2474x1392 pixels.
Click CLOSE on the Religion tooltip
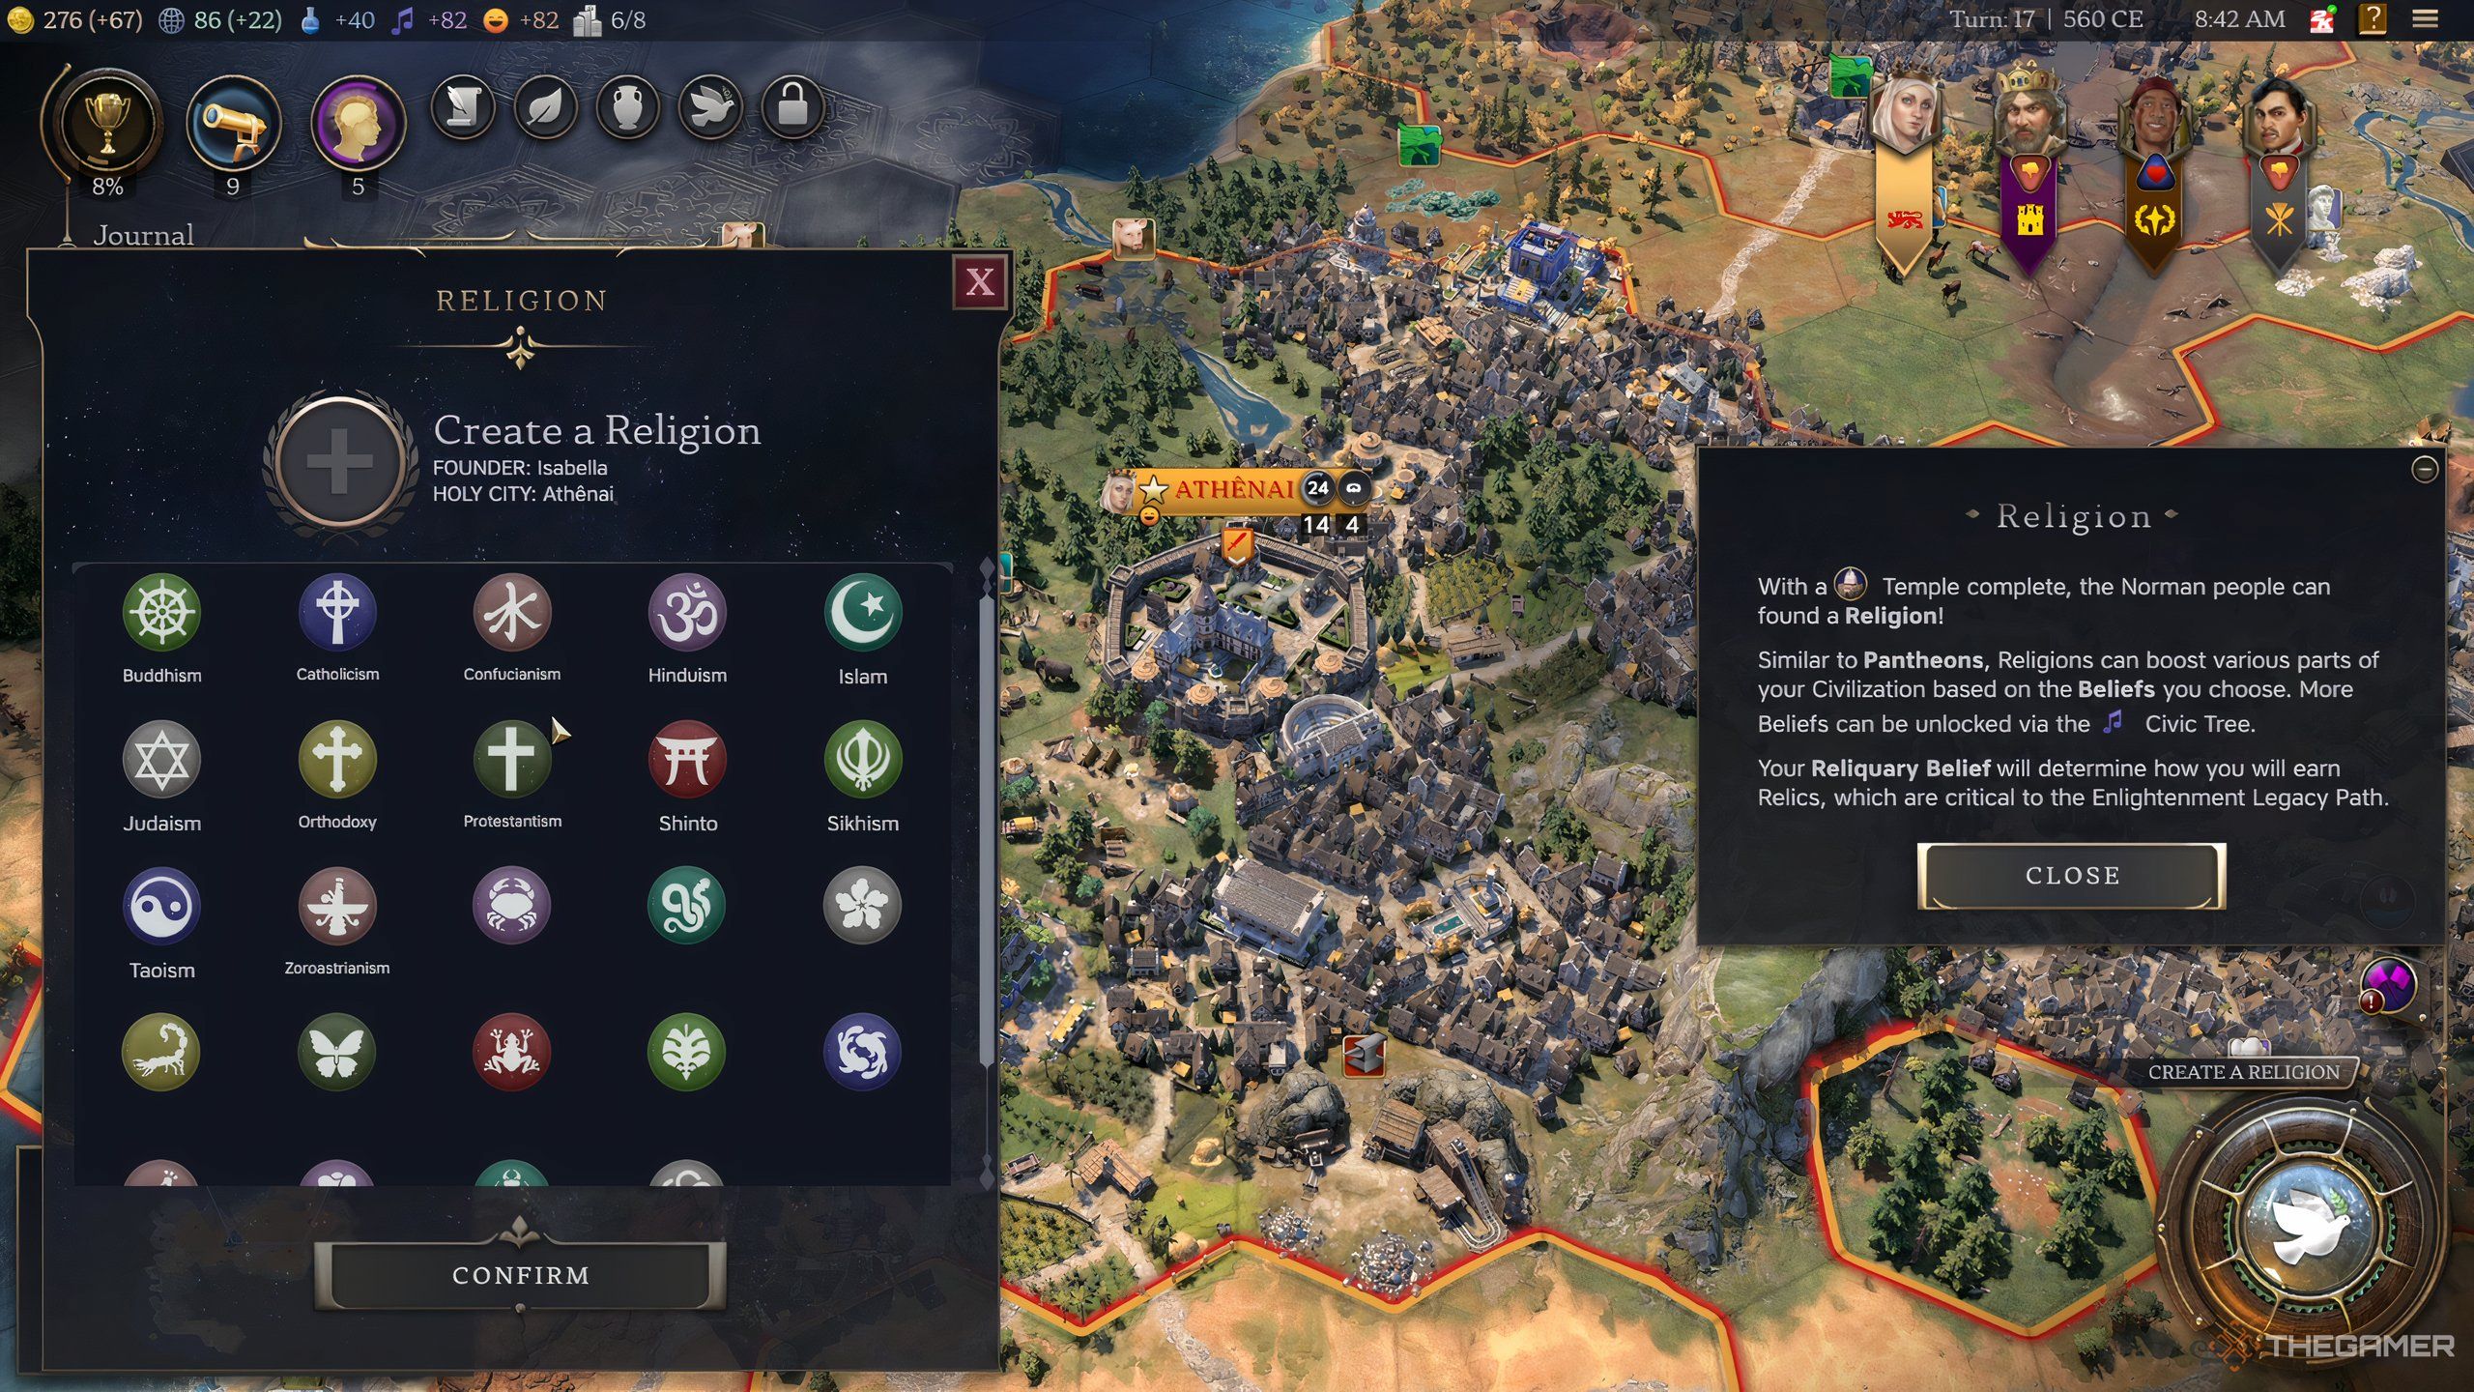tap(2073, 875)
